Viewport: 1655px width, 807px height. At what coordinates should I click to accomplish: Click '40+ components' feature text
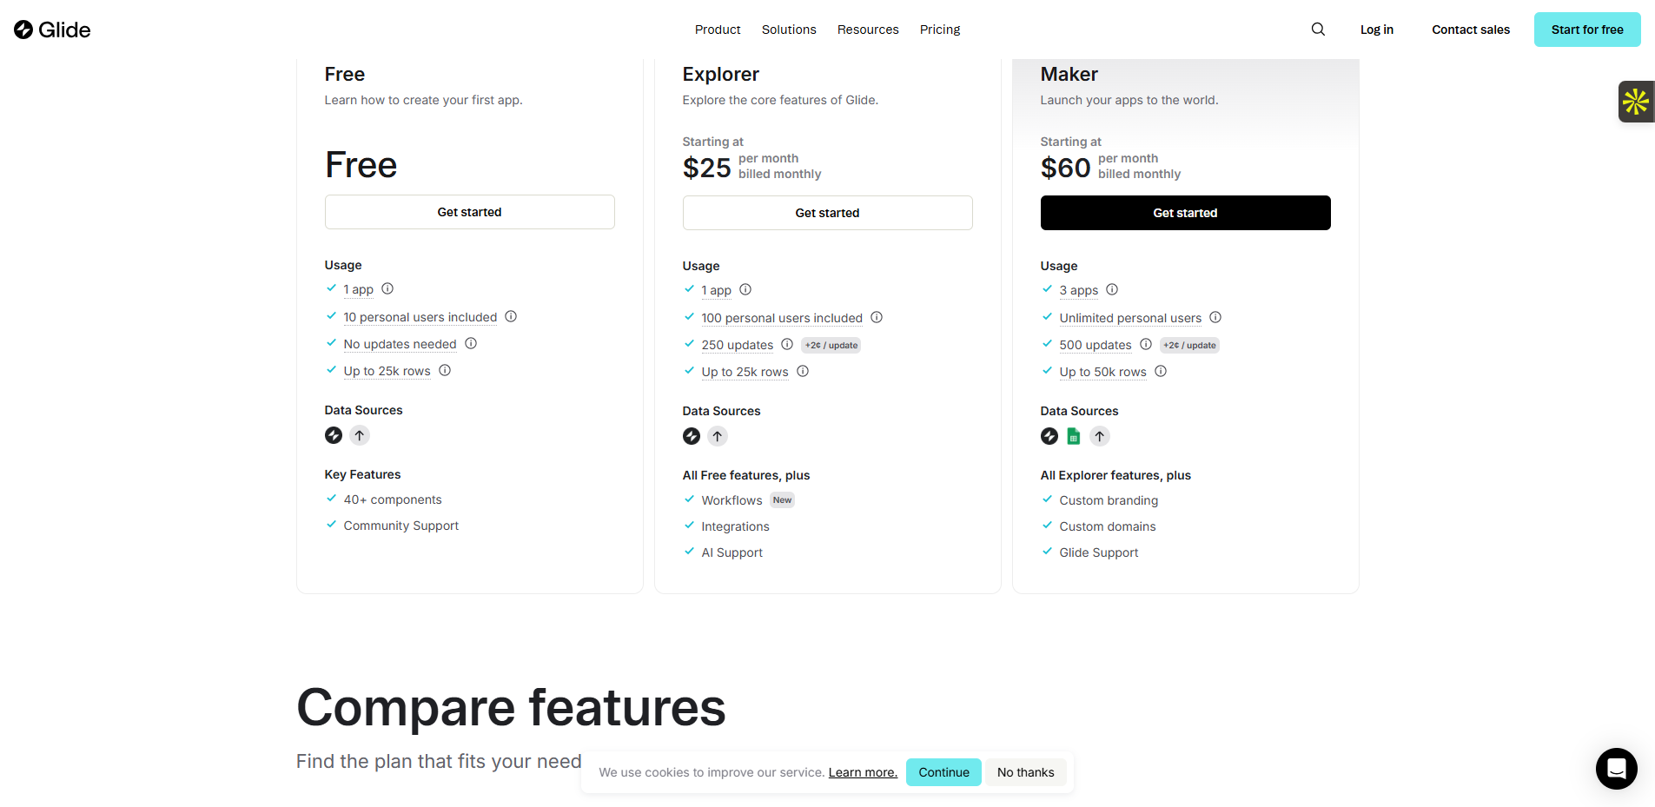tap(393, 499)
